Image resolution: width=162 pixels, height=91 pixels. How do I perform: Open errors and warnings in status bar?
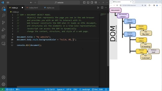(10, 89)
